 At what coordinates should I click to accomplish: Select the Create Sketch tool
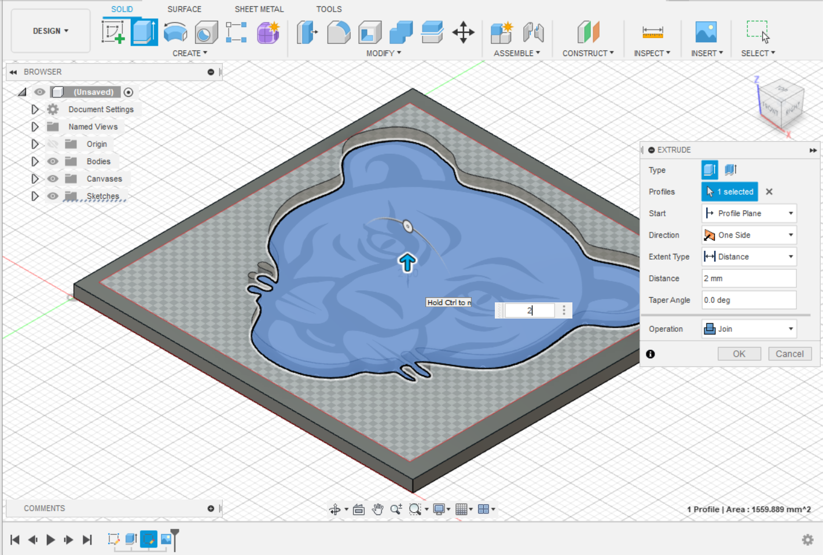pos(113,32)
